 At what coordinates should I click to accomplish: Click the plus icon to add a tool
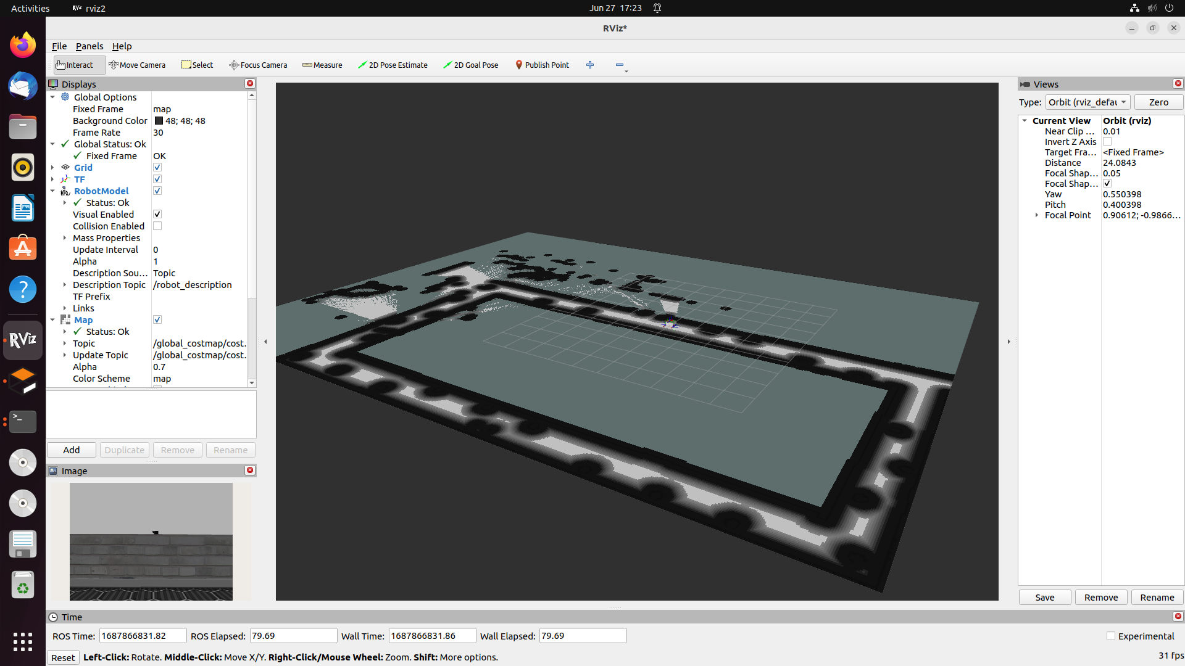click(590, 65)
